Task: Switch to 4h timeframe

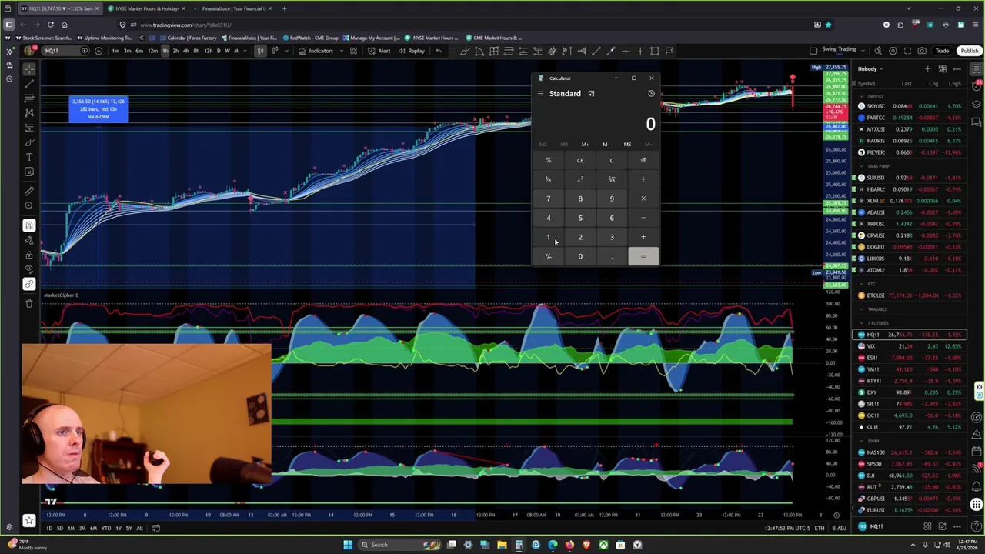Action: (185, 51)
